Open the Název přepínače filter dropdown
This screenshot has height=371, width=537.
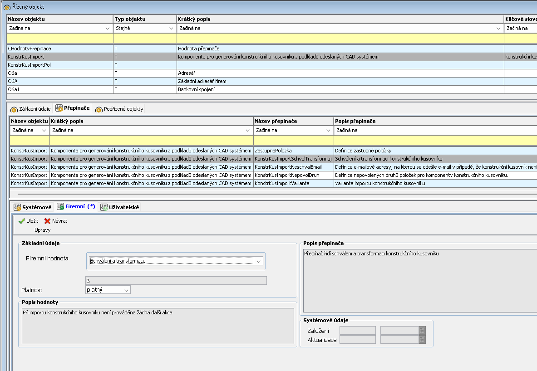coord(328,131)
